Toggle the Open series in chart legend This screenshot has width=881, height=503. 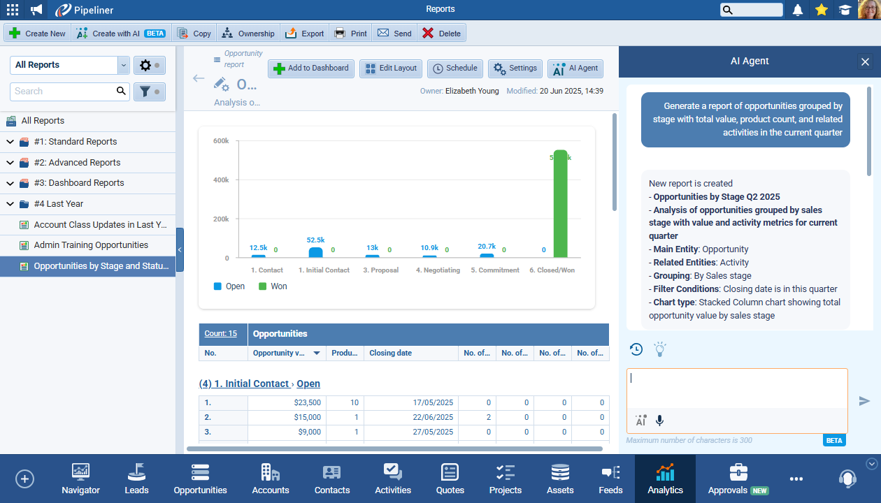pos(229,286)
